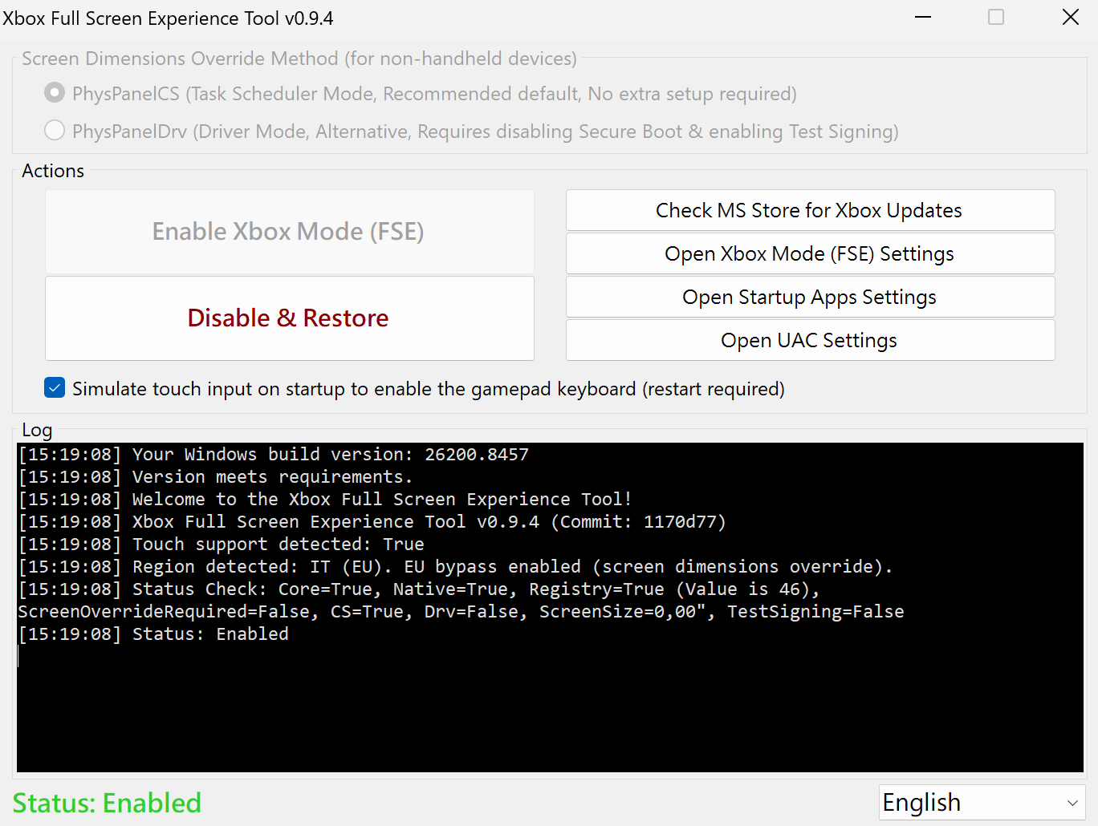1098x826 pixels.
Task: Check MS Store for Xbox Updates
Action: [810, 210]
